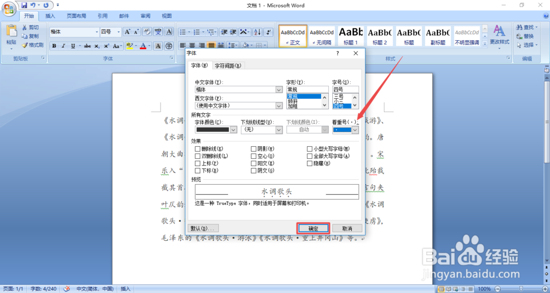Select the Format Painter (格式刷)
This screenshot has width=550, height=293.
[x=32, y=45]
